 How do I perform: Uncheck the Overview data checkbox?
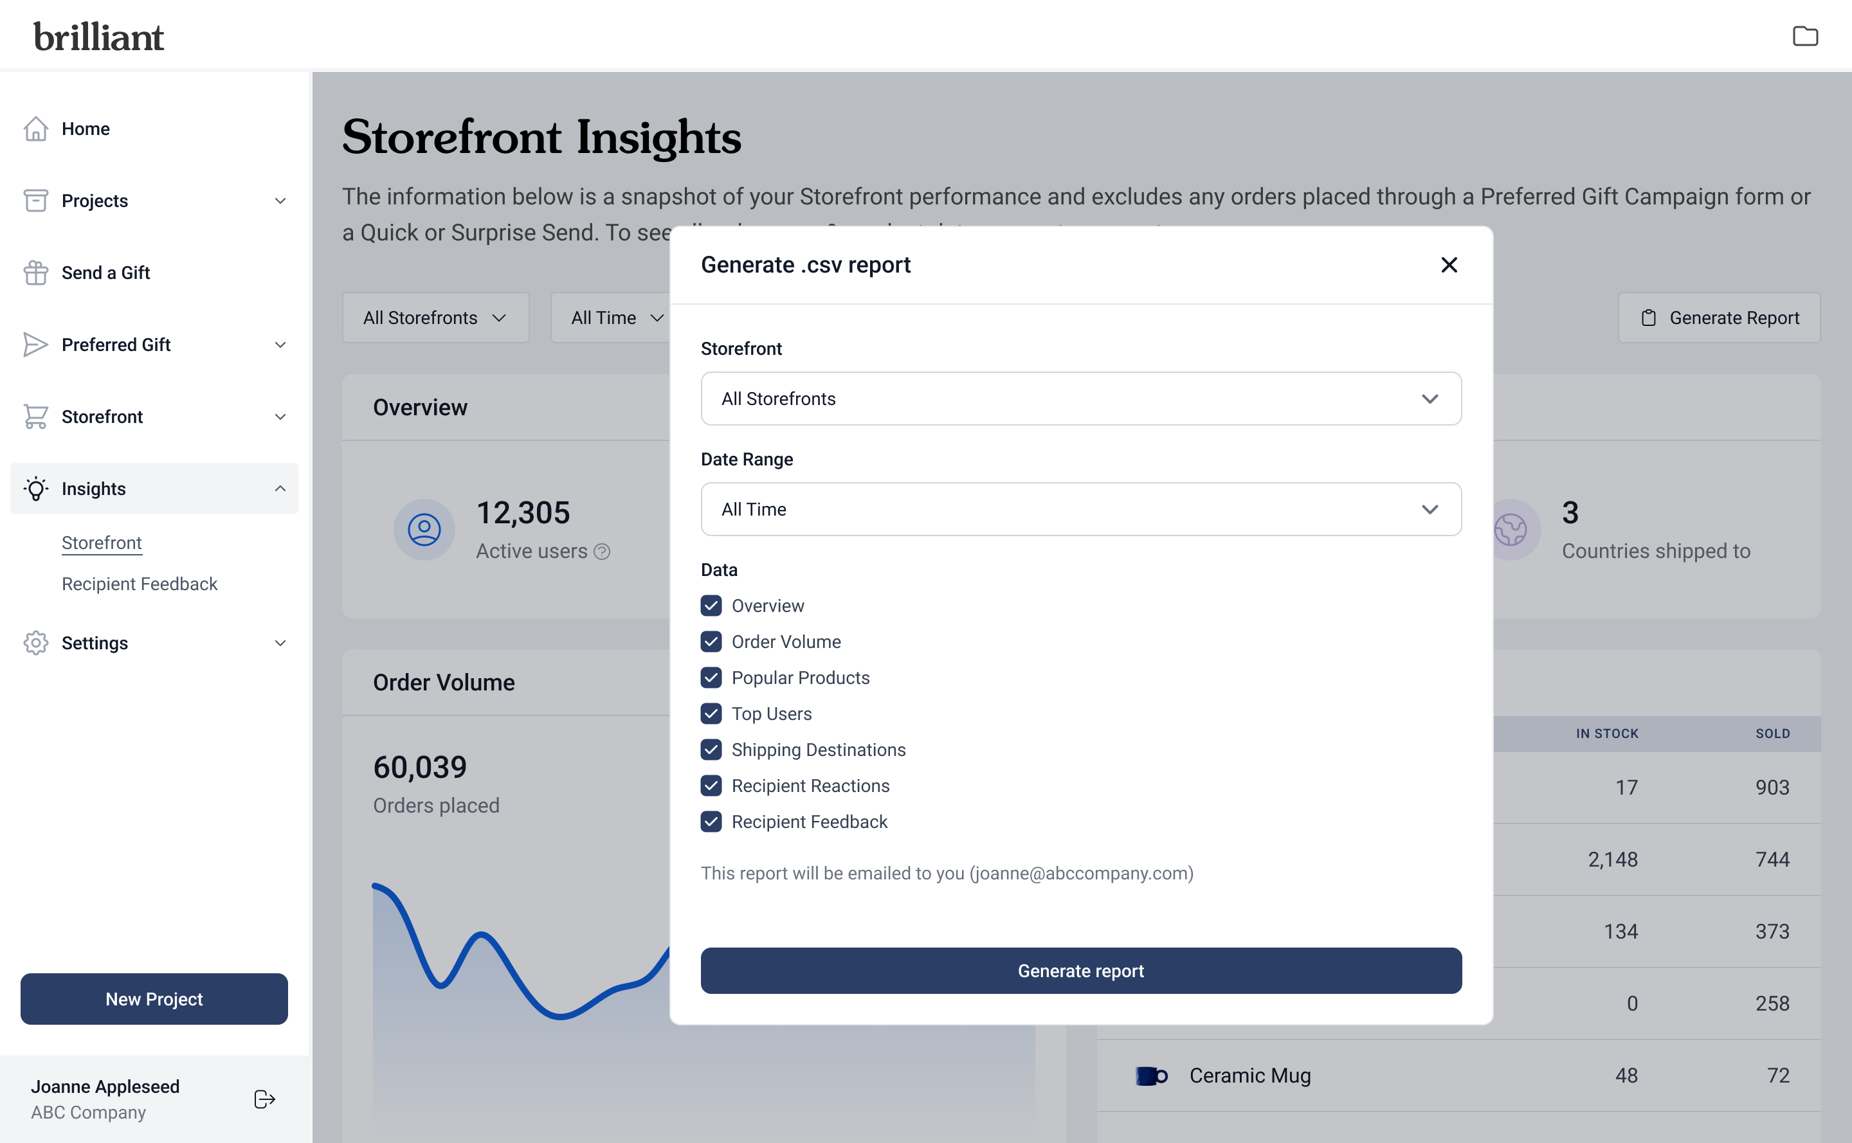pyautogui.click(x=711, y=606)
